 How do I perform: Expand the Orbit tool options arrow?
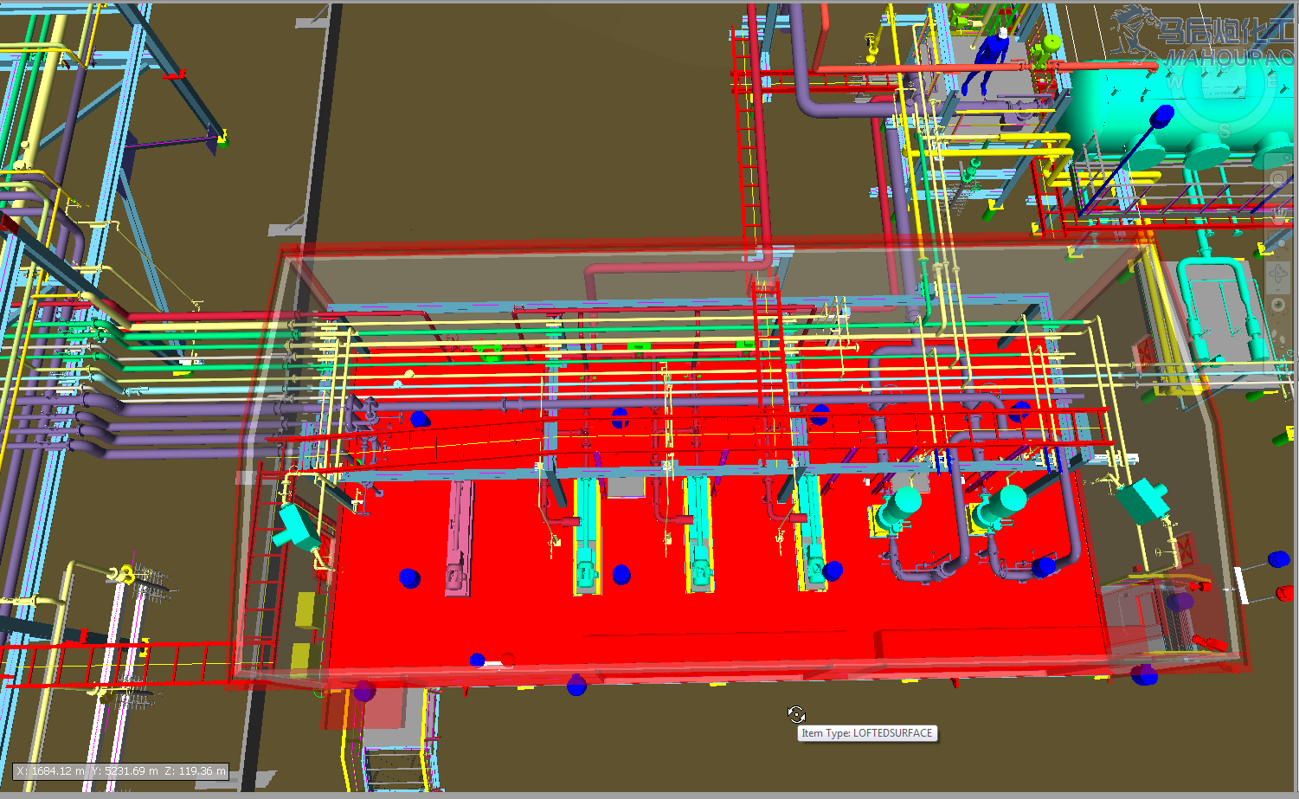(1278, 290)
